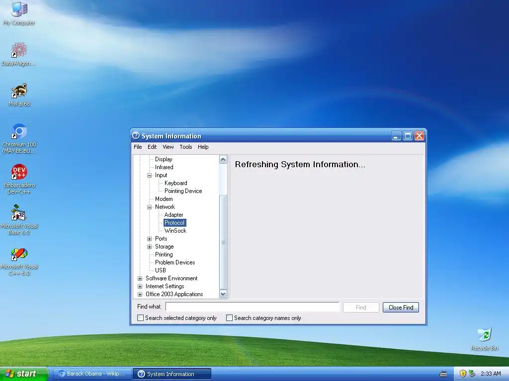Expand the Internet Settings node
Screen dimensions: 509x381
tap(140, 286)
